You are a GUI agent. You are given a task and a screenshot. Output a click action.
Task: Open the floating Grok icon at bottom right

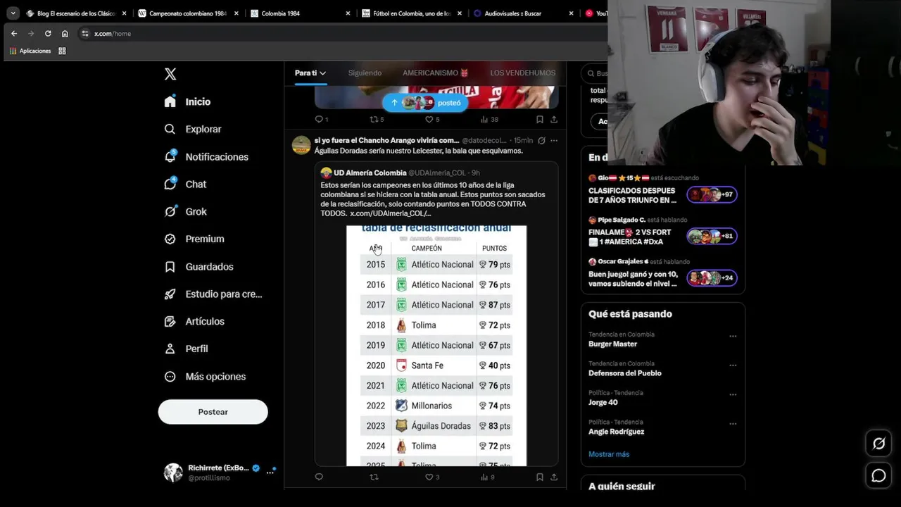point(878,444)
